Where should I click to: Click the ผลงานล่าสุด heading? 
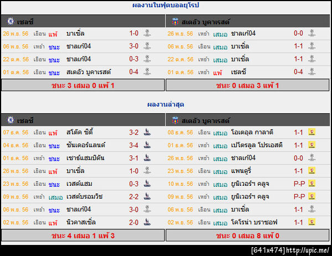(x=165, y=105)
